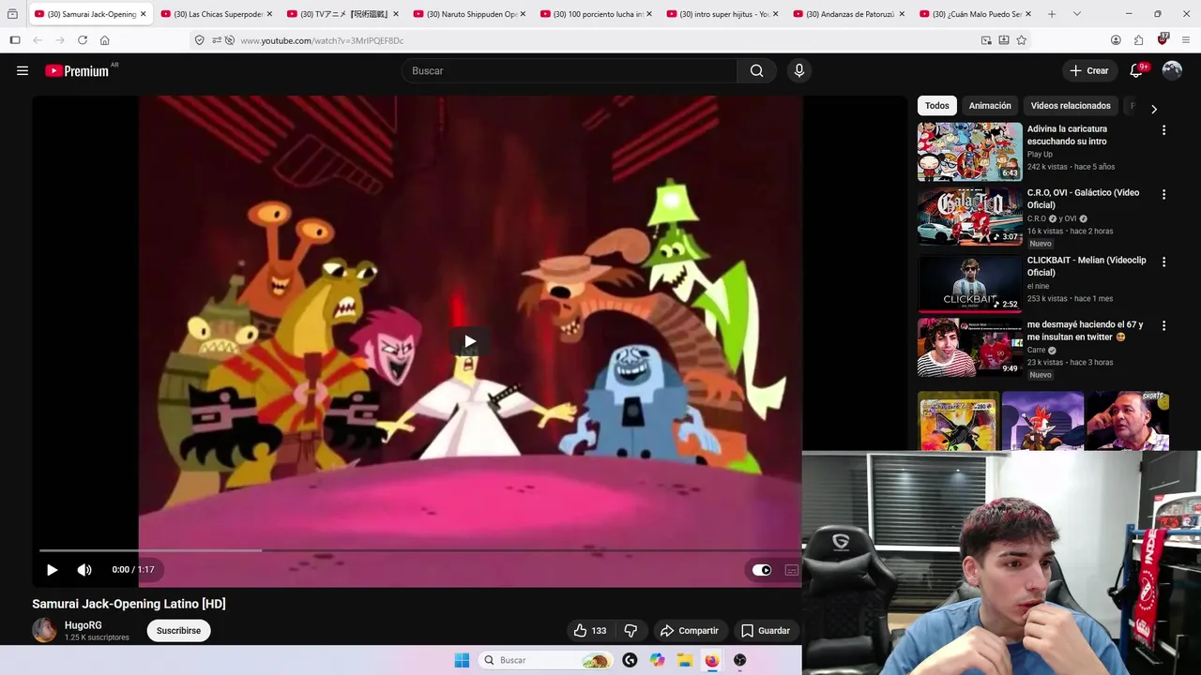Open the Firefox account icon in toolbar

pos(1116,40)
